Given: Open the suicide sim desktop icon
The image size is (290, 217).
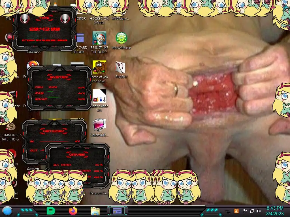Looking at the screenshot, I should pyautogui.click(x=99, y=96).
